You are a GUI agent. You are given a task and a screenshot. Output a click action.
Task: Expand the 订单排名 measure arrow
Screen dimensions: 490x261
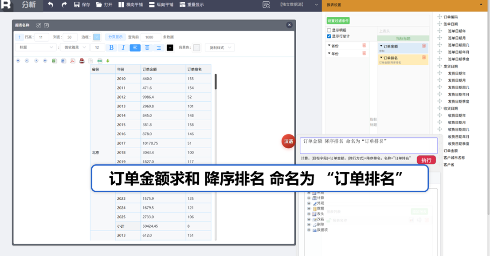click(381, 58)
